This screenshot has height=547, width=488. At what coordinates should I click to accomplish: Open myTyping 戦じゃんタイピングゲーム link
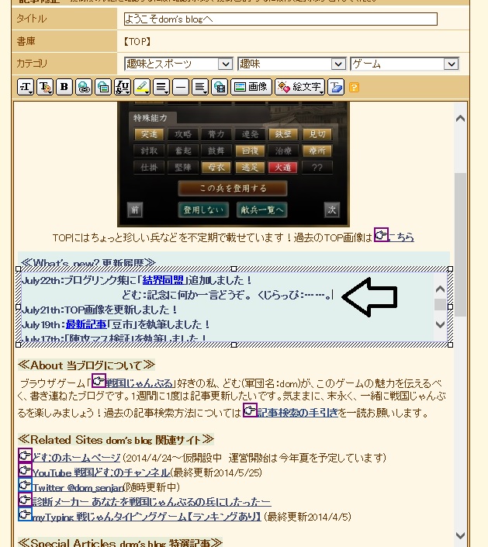point(147,517)
